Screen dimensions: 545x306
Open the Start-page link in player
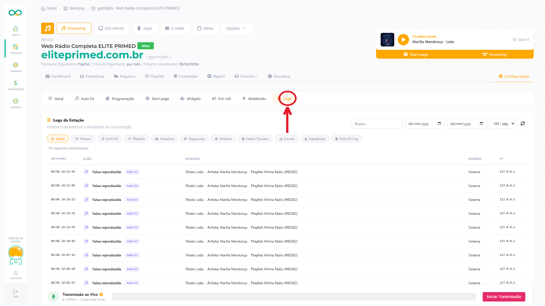pyautogui.click(x=416, y=54)
